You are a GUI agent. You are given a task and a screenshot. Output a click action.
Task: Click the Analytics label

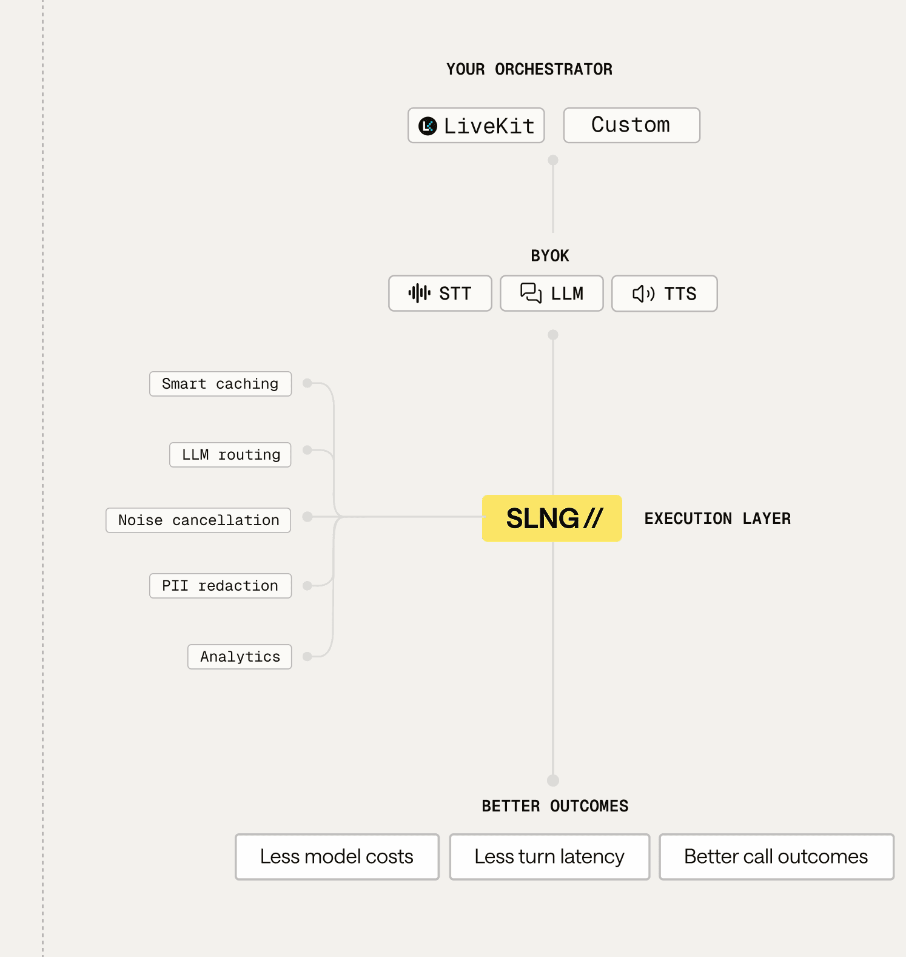point(240,657)
